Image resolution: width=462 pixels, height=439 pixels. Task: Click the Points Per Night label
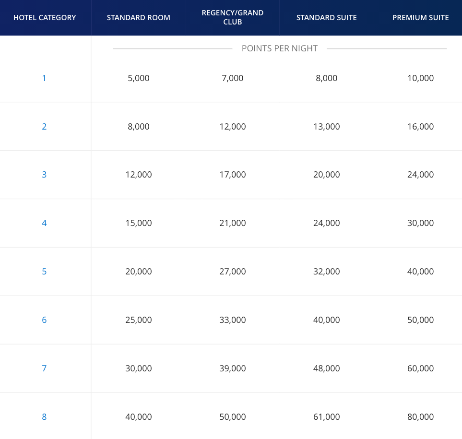pyautogui.click(x=280, y=48)
